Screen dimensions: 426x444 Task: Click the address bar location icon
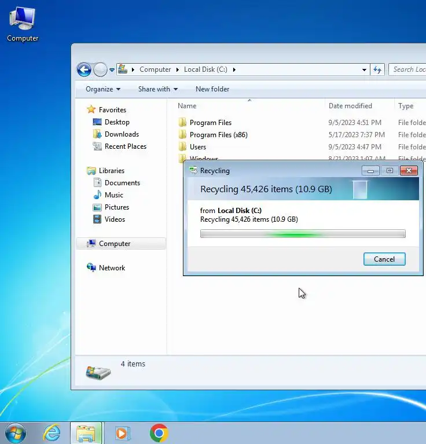(123, 69)
